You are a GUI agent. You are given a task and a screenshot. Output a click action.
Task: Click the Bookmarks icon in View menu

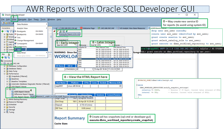tap(15, 31)
